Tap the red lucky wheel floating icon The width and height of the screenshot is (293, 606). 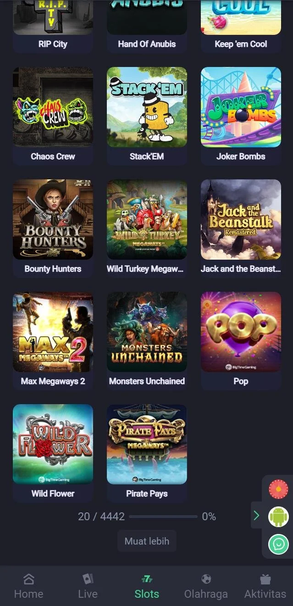coord(278,489)
